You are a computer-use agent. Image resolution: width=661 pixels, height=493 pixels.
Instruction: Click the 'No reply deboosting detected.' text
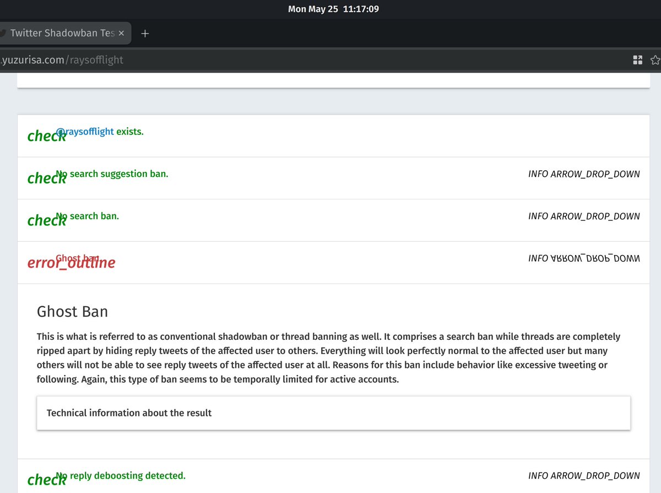121,475
